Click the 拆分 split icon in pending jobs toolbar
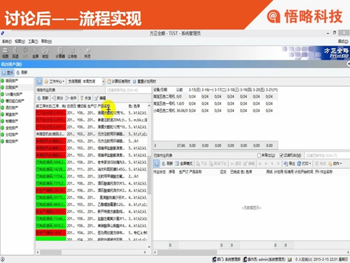The image size is (350, 263). click(x=57, y=98)
